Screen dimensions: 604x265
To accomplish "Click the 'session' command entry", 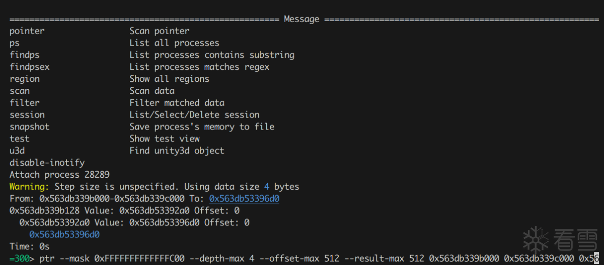I will (27, 115).
